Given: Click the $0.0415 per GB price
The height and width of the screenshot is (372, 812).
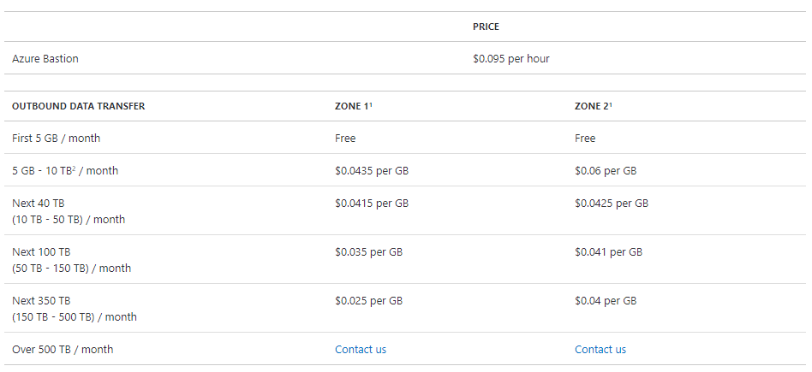Looking at the screenshot, I should [x=371, y=204].
